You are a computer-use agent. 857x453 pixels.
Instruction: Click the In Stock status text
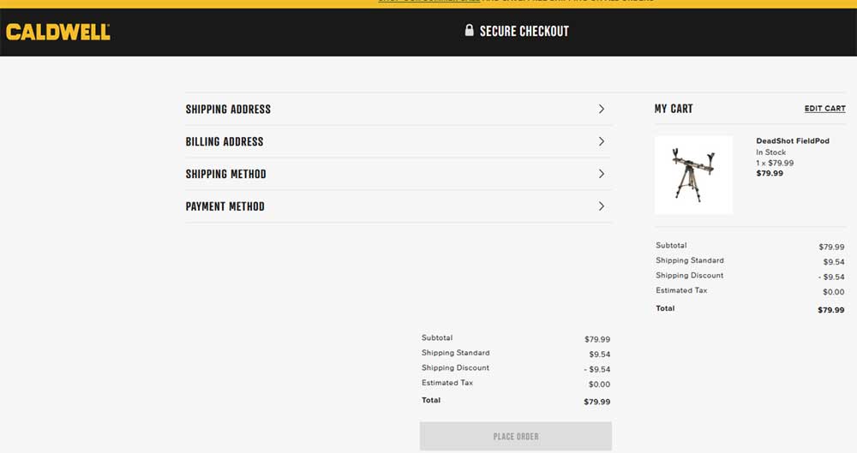(770, 152)
